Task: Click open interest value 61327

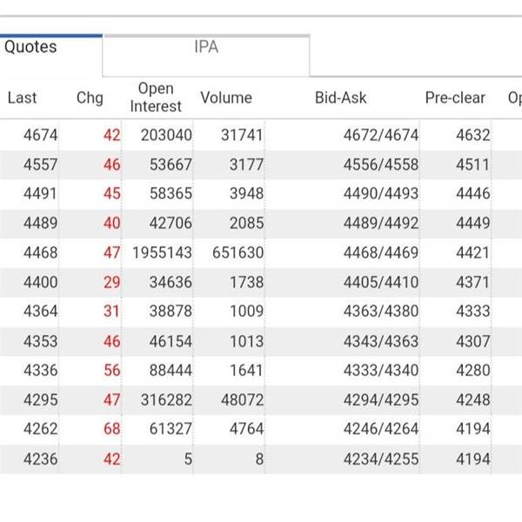Action: click(x=171, y=428)
